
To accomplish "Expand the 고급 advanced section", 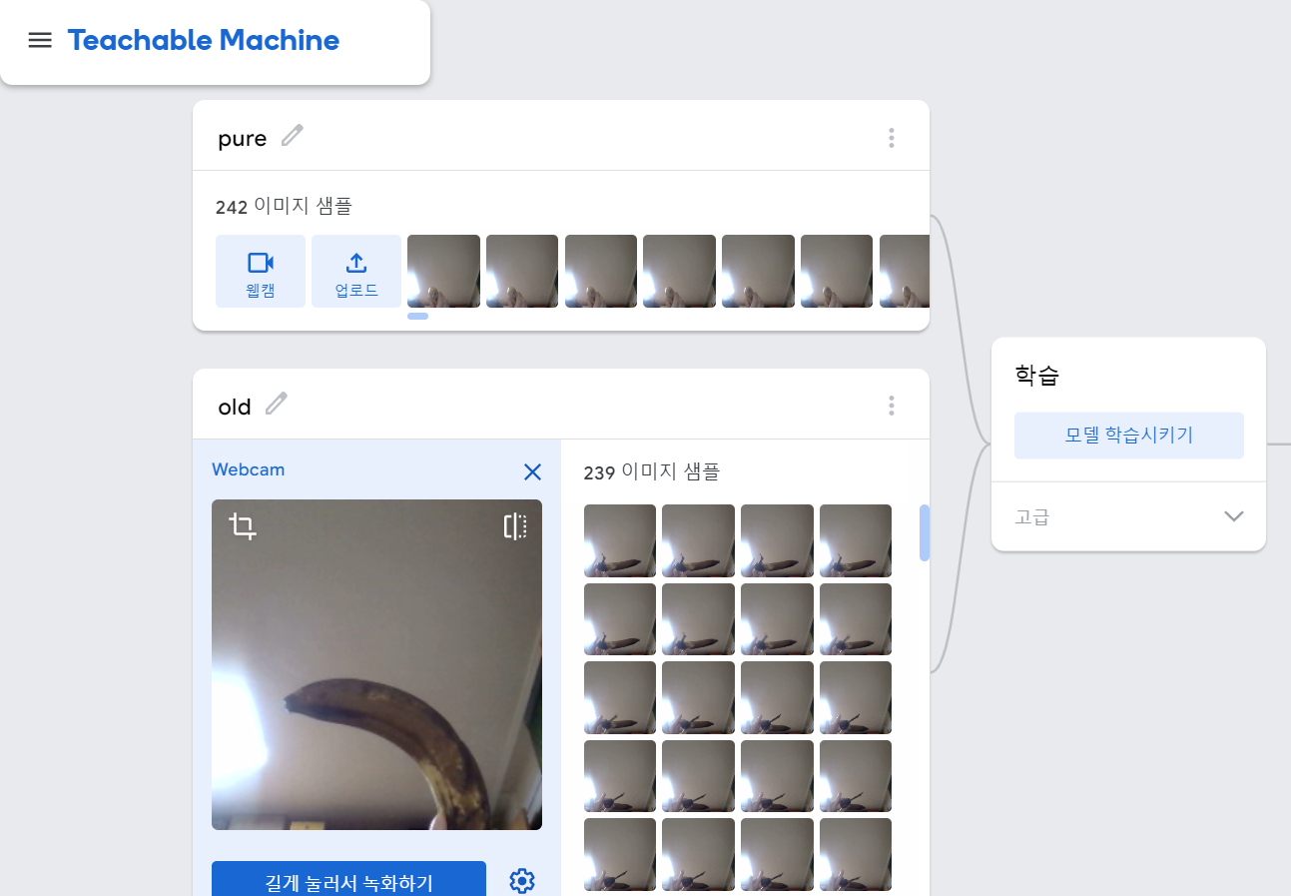I will coord(1031,515).
